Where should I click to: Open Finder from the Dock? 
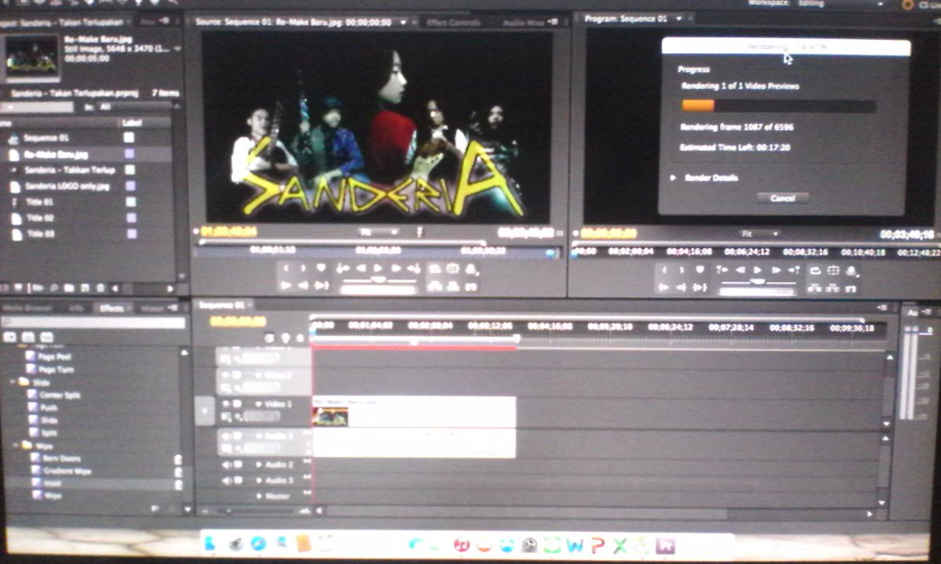click(x=210, y=544)
